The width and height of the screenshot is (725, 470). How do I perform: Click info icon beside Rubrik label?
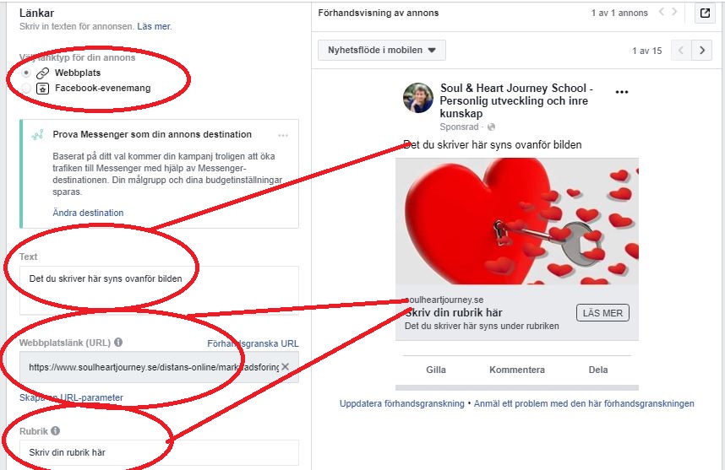tap(56, 430)
